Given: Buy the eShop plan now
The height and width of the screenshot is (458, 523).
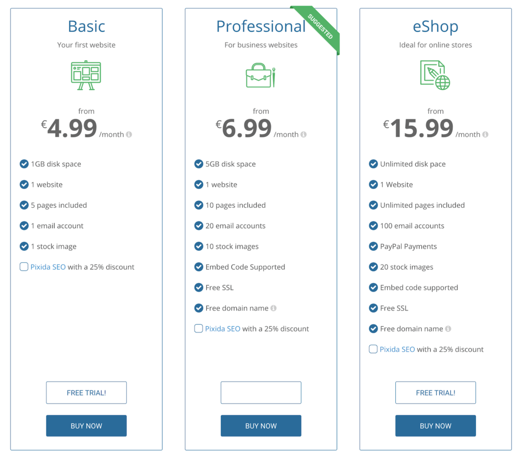Looking at the screenshot, I should pyautogui.click(x=436, y=425).
